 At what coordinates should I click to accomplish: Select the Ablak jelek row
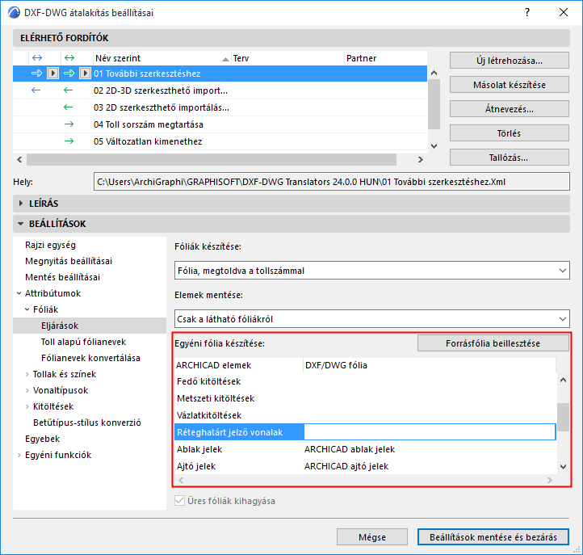pos(365,449)
